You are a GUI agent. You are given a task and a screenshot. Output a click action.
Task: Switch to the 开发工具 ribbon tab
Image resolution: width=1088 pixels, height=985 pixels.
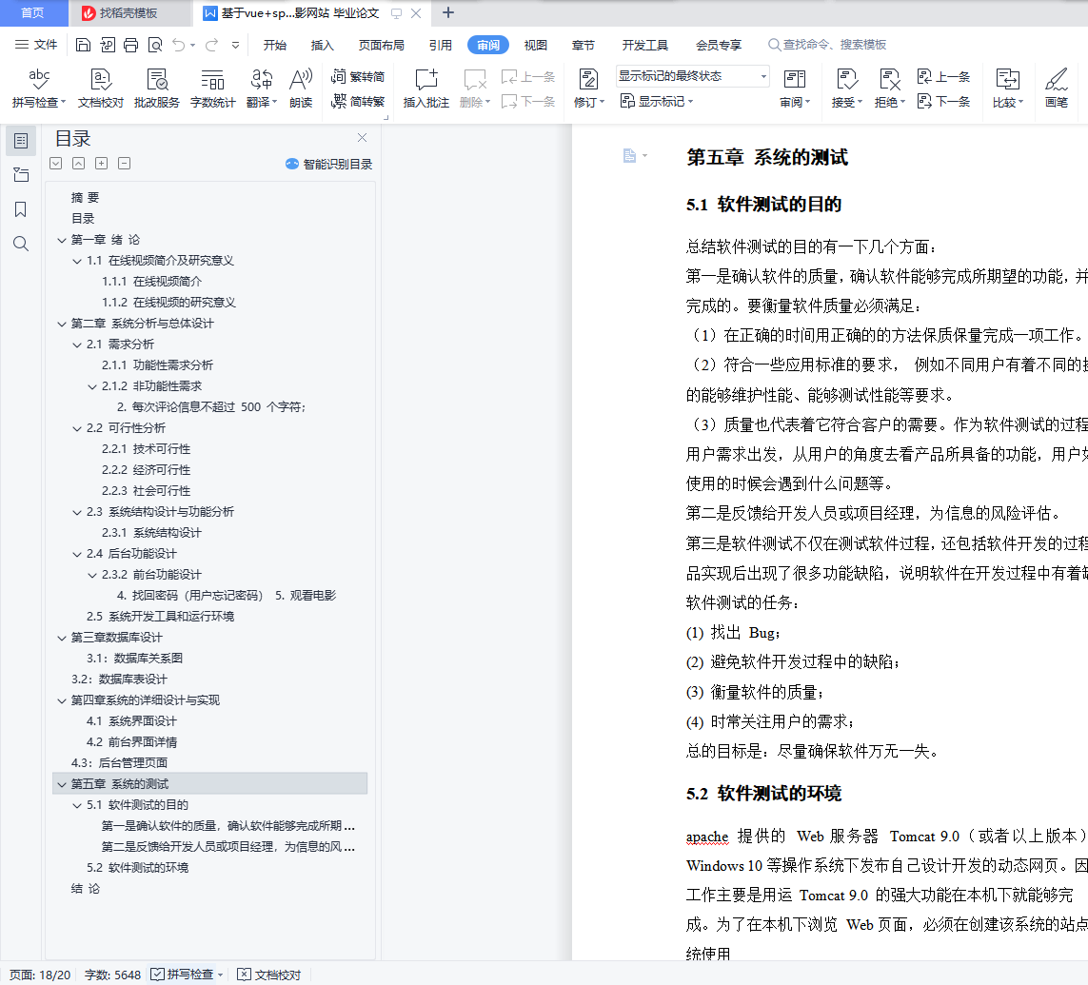[x=644, y=45]
